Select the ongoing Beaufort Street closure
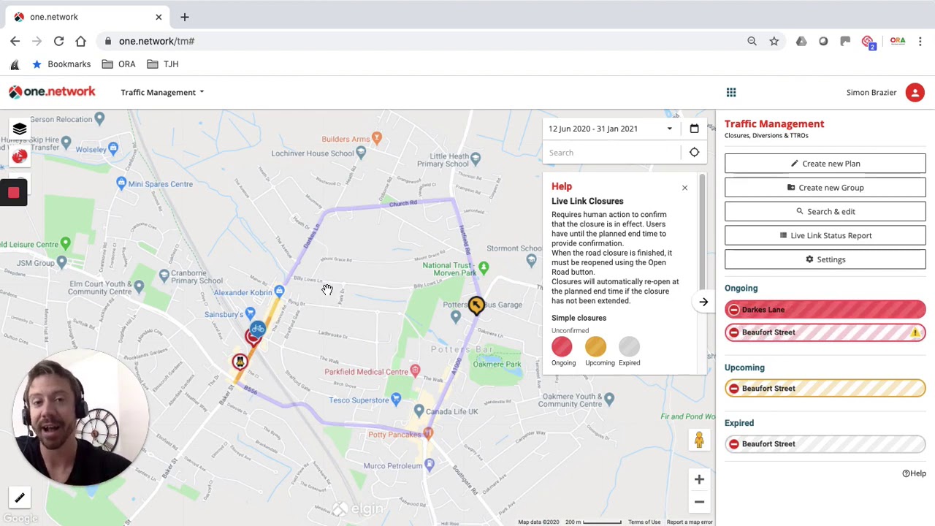Screen dimensions: 935x526 coord(825,332)
